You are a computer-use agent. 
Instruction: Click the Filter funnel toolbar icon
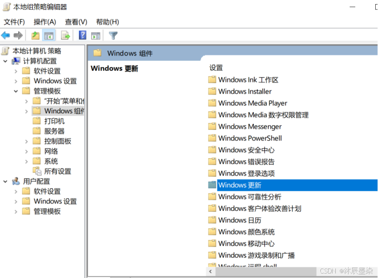113,35
